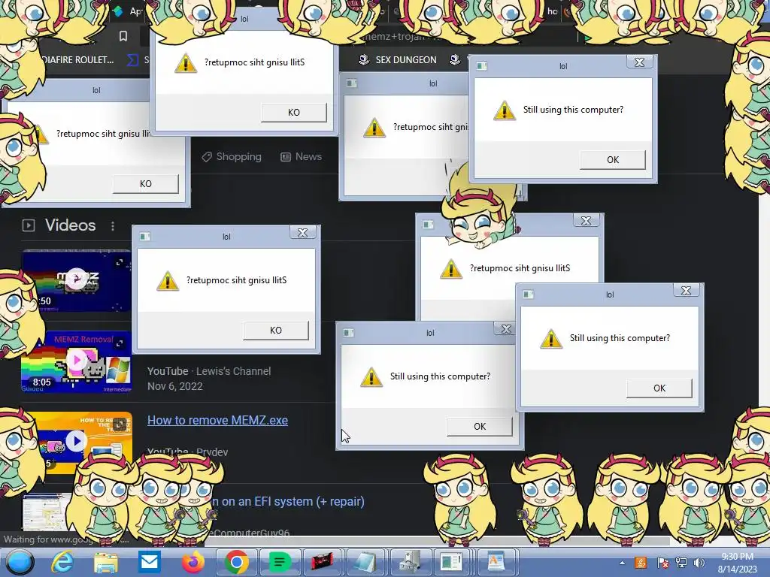Launch the blue Mail envelope taskbar icon
770x577 pixels.
click(149, 562)
